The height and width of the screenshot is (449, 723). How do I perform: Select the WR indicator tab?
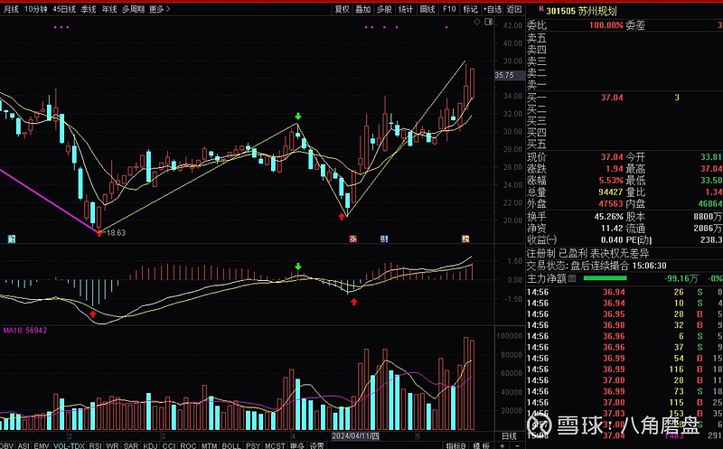click(112, 445)
